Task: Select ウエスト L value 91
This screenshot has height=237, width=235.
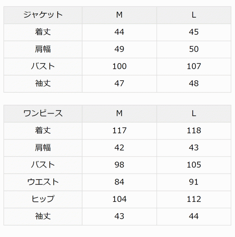Action: point(194,182)
